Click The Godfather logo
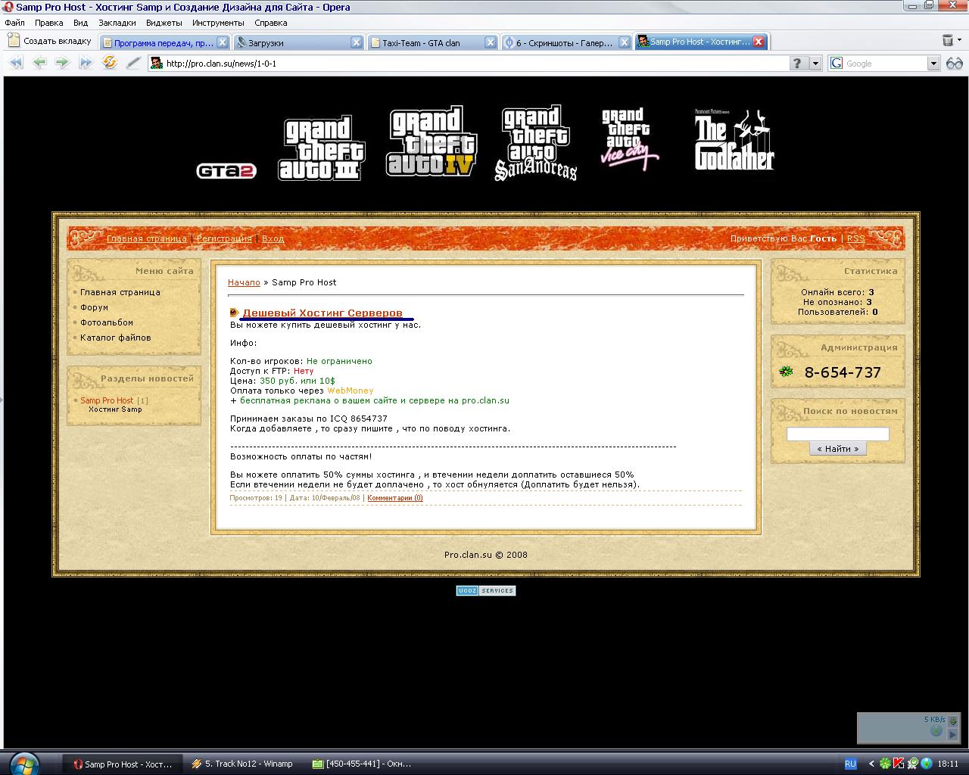969x775 pixels. (x=734, y=139)
